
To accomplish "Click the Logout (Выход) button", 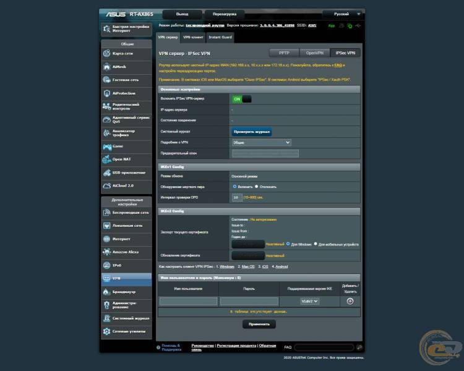I will [x=182, y=14].
